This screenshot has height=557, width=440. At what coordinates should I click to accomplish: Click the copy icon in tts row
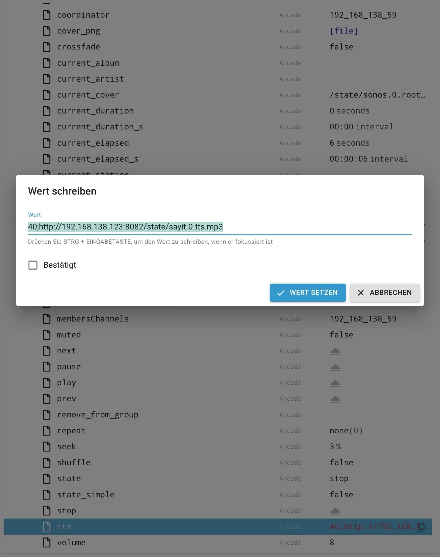[x=420, y=527]
